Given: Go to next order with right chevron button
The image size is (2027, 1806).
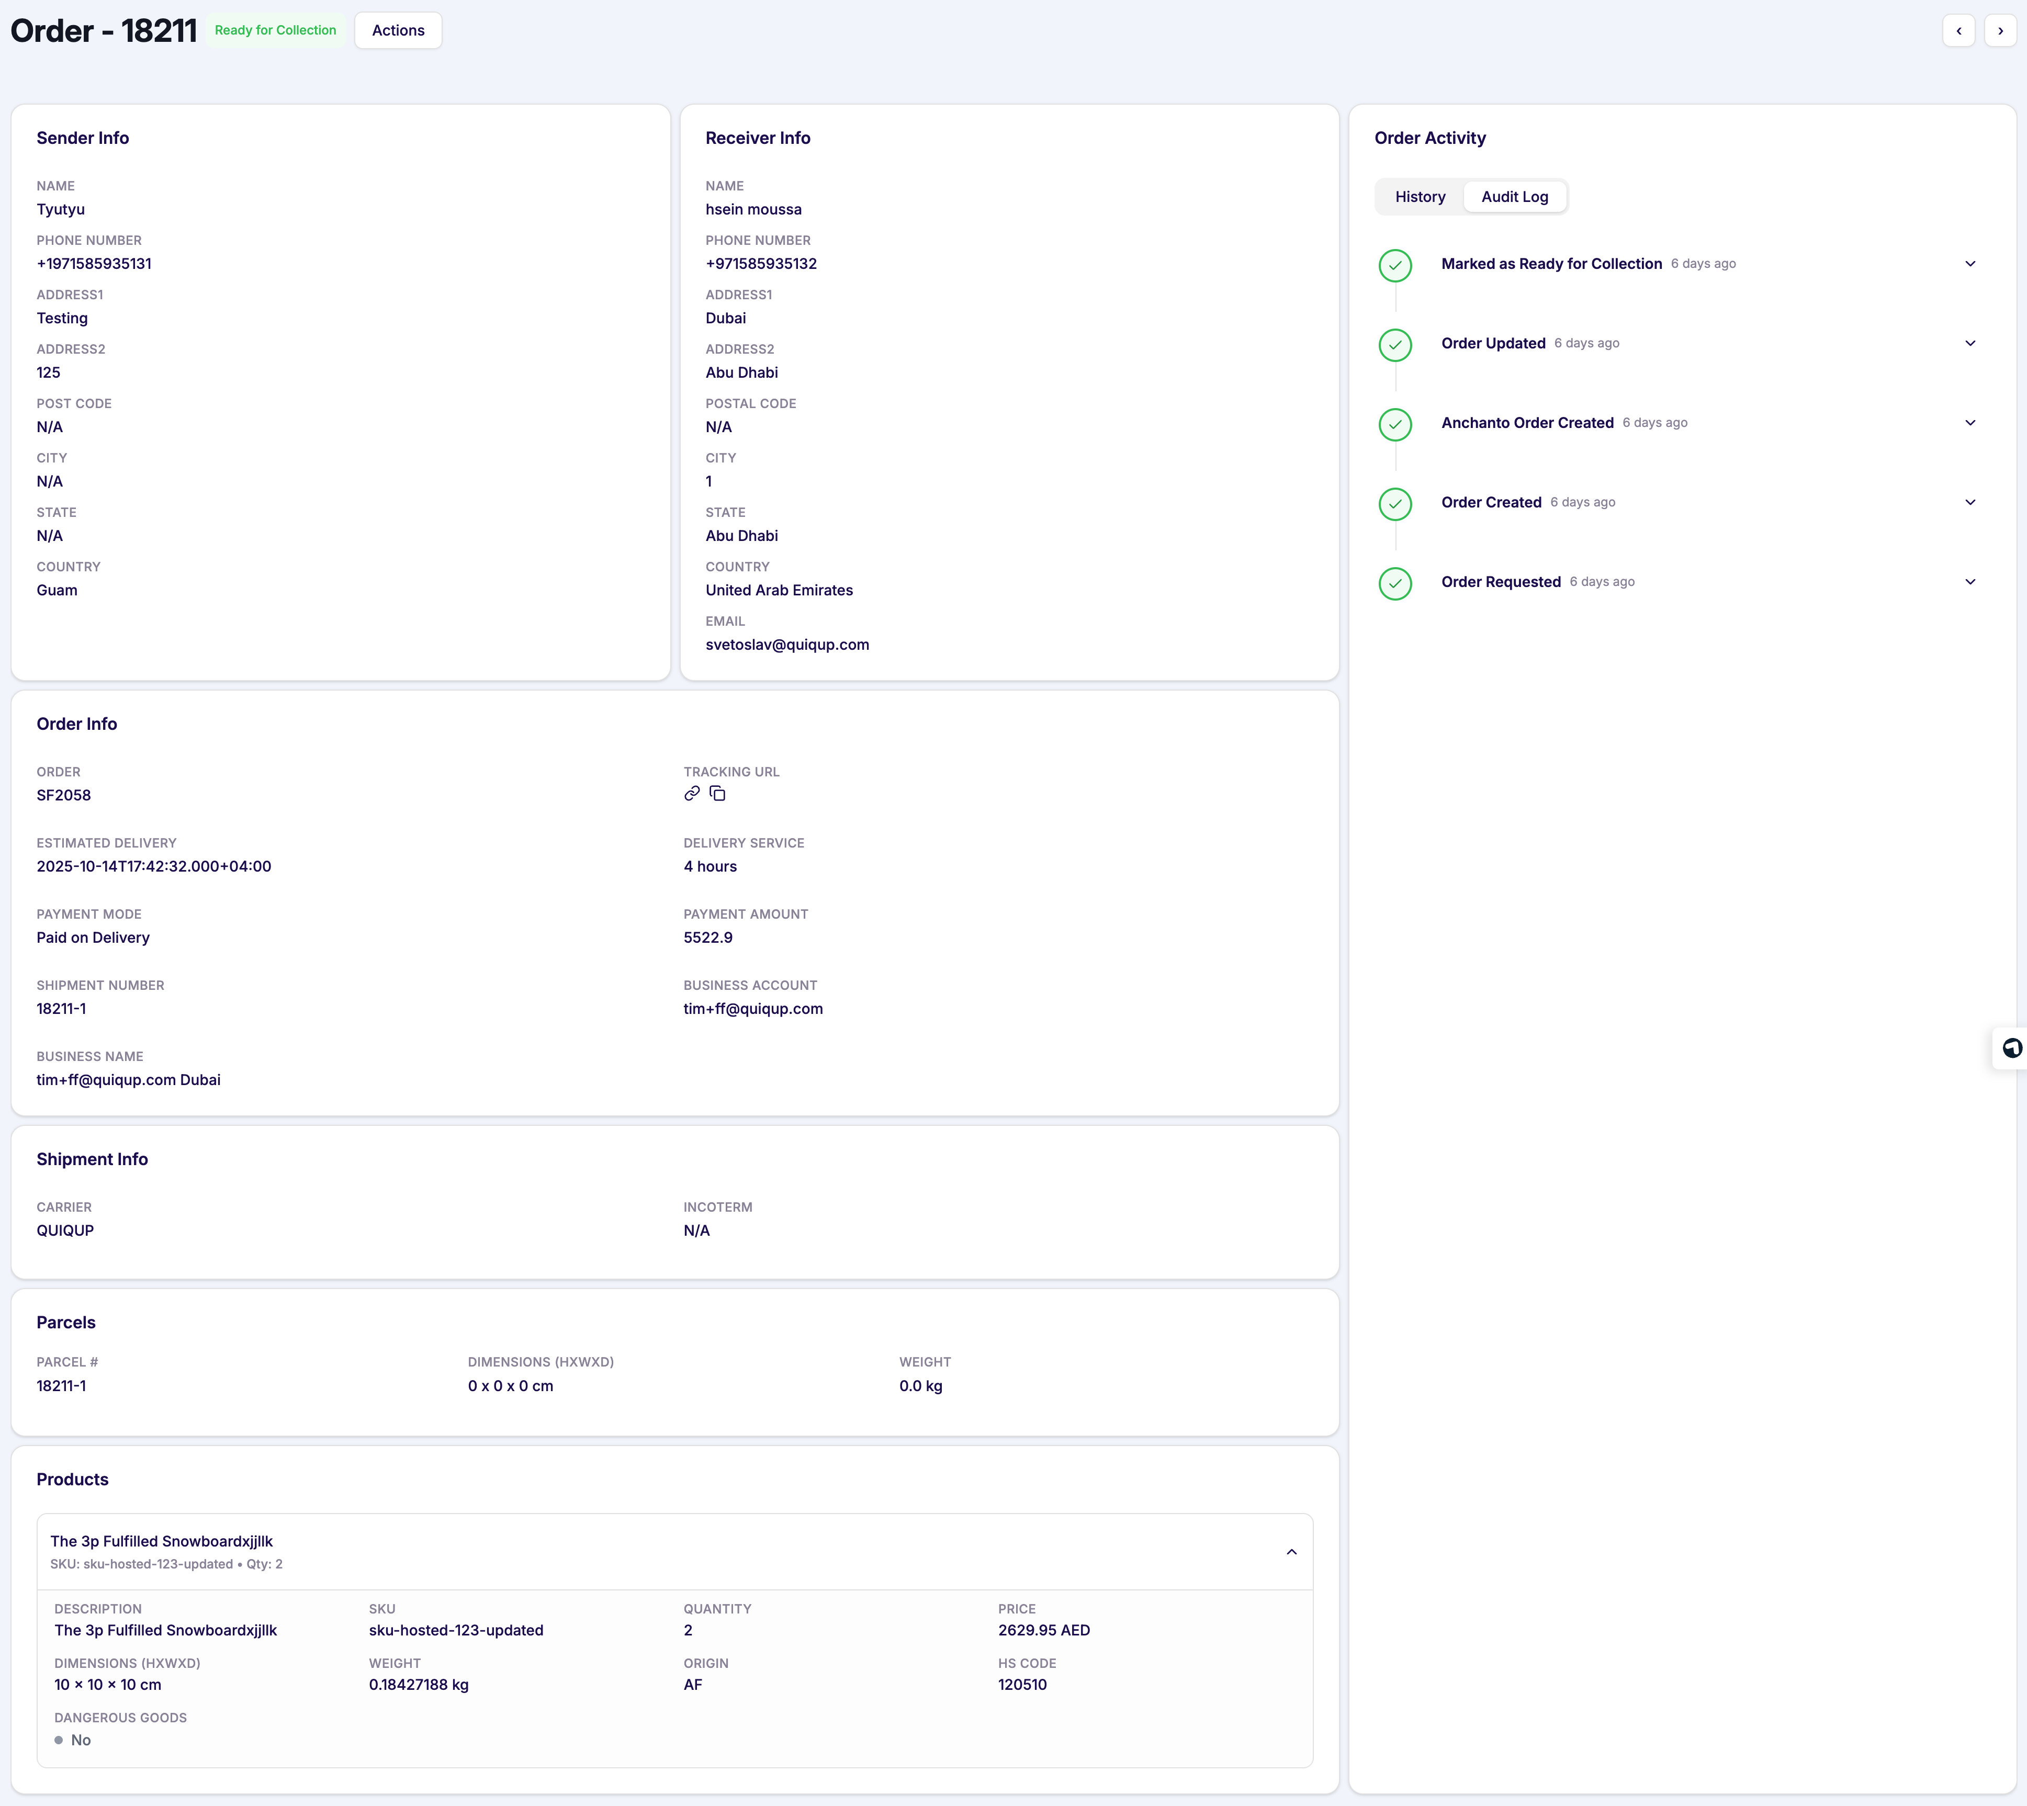Looking at the screenshot, I should pos(1999,31).
